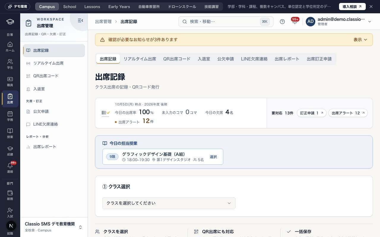Click 出席管理 breadcrumb link
This screenshot has width=380, height=237.
point(103,22)
